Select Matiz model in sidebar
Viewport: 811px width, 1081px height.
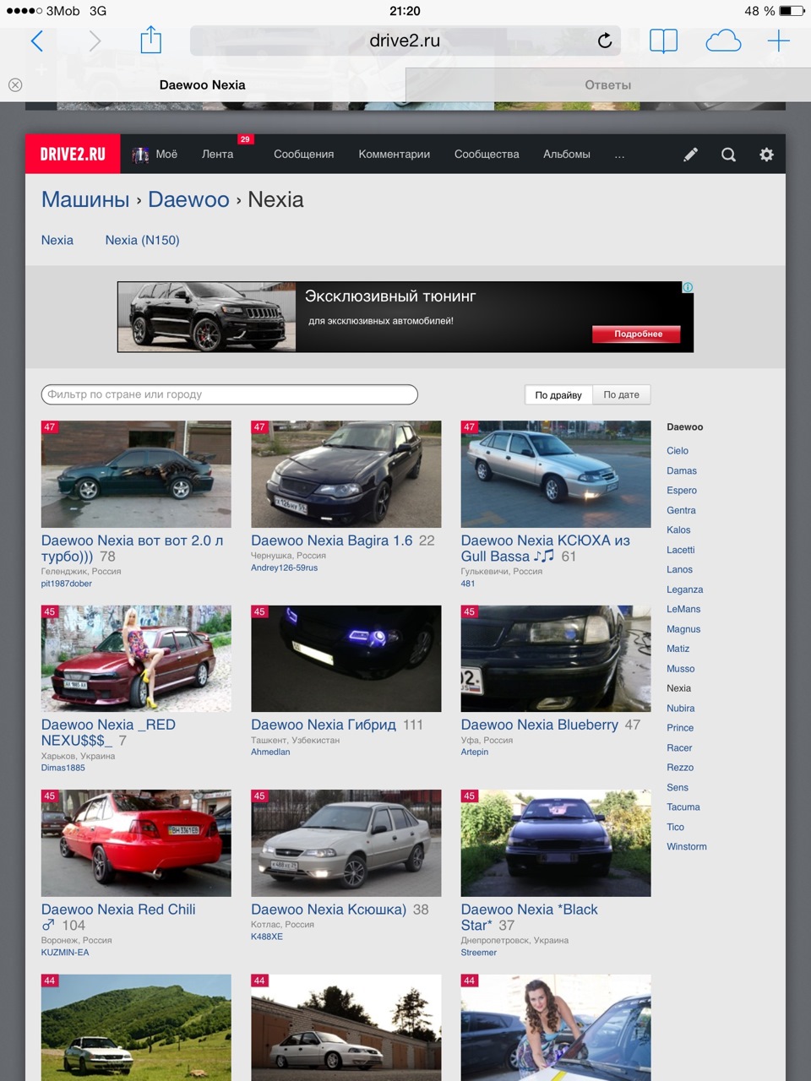coord(678,649)
